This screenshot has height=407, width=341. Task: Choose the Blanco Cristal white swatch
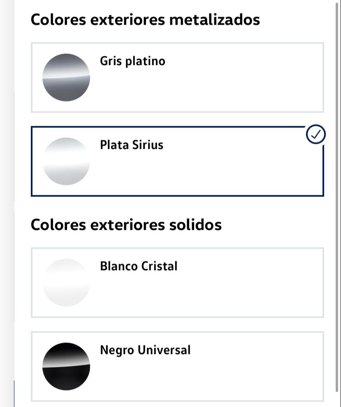pos(66,282)
